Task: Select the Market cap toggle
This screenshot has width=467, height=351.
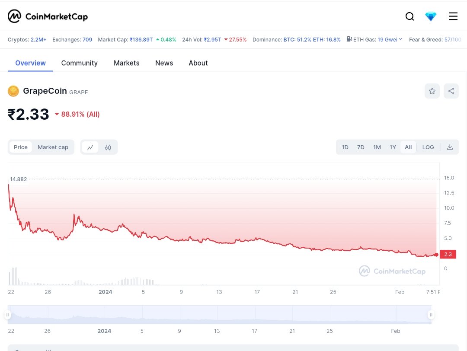Action: click(x=53, y=147)
